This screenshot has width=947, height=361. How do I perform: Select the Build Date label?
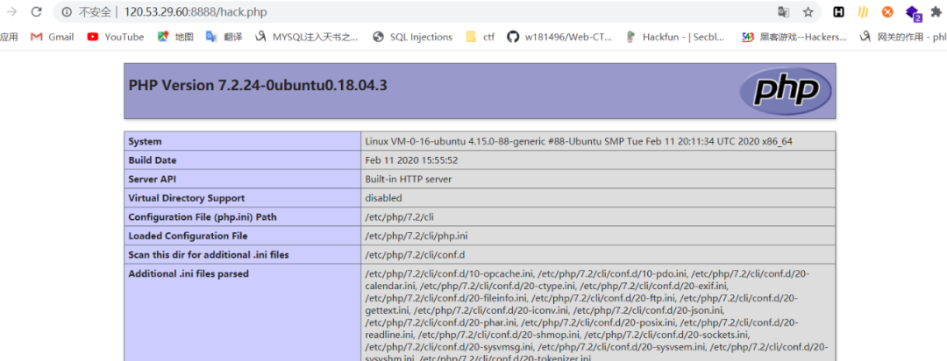click(x=153, y=160)
